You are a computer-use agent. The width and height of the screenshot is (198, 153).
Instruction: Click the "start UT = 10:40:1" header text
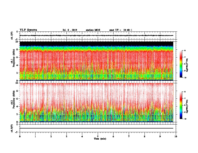coord(121,30)
